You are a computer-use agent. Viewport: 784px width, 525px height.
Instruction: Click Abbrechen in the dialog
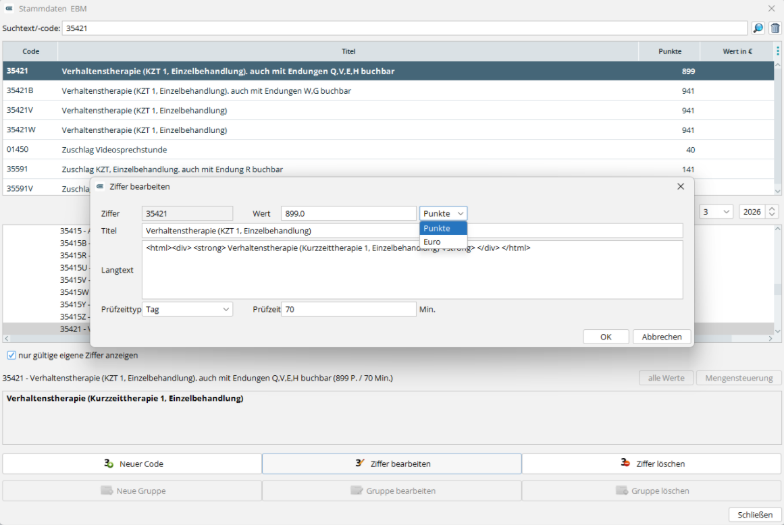click(662, 337)
